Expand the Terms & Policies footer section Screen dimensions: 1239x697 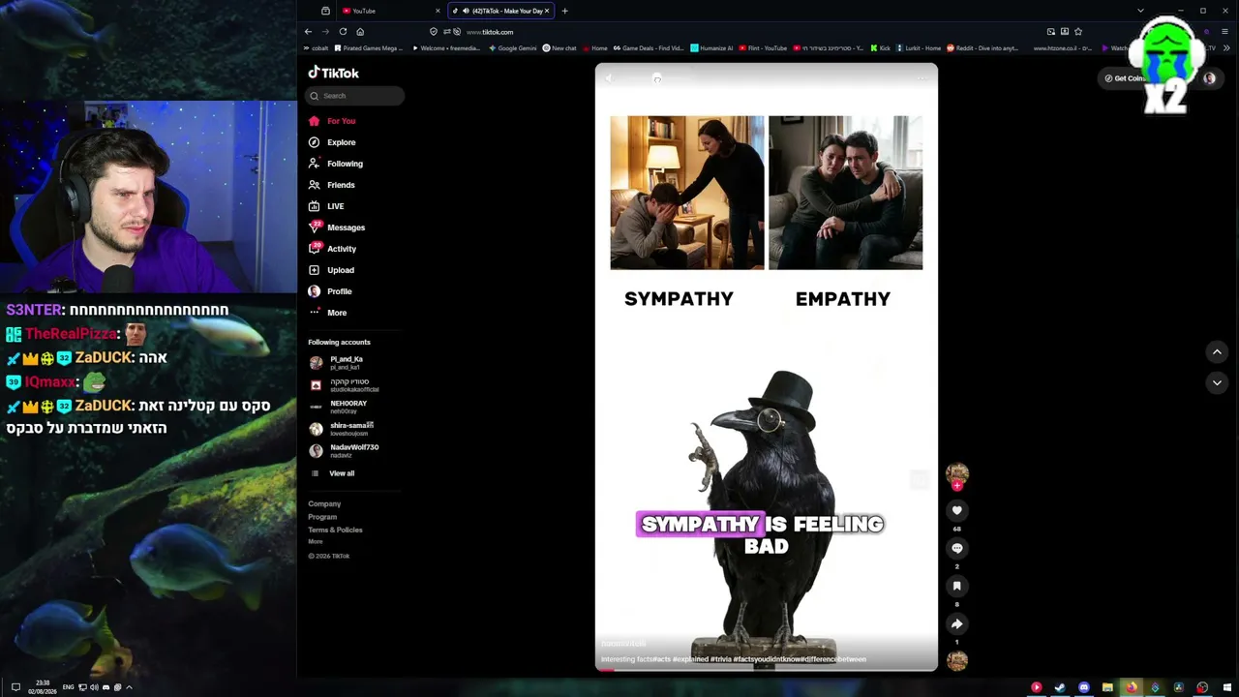(x=335, y=530)
